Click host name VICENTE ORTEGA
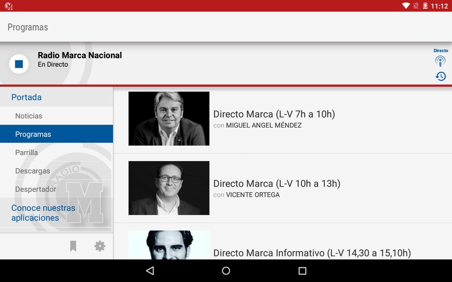 tap(253, 195)
